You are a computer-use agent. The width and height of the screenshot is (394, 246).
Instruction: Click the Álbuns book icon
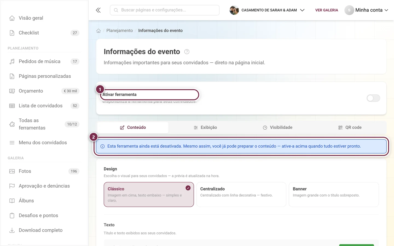click(12, 201)
